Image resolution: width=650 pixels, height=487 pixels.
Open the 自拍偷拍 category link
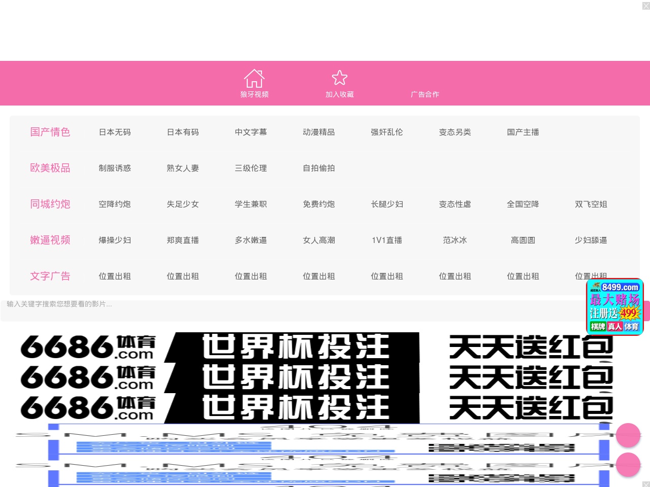coord(319,168)
